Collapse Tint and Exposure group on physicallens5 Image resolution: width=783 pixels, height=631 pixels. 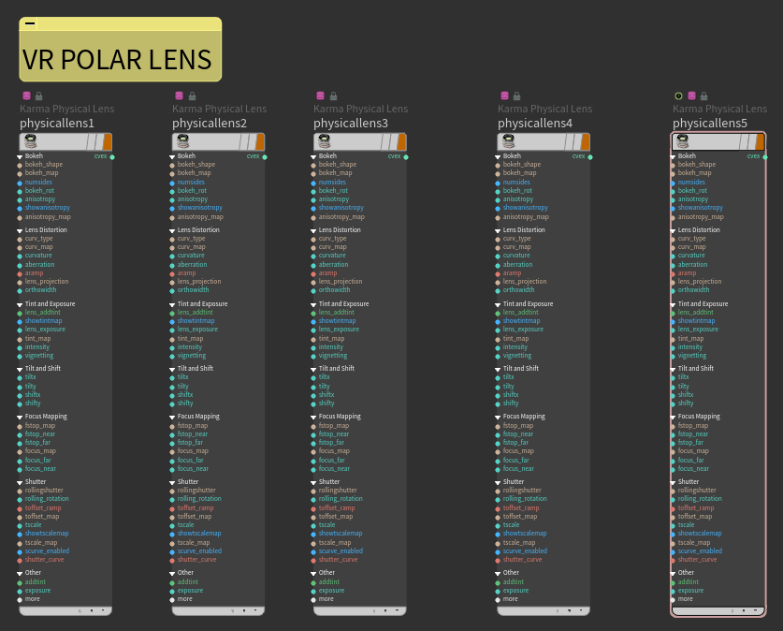coord(674,304)
